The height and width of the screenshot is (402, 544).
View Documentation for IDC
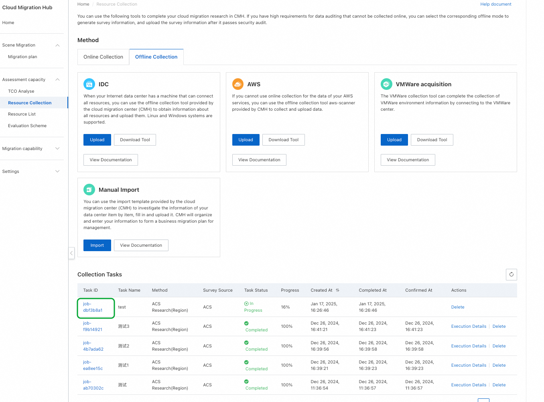[111, 160]
